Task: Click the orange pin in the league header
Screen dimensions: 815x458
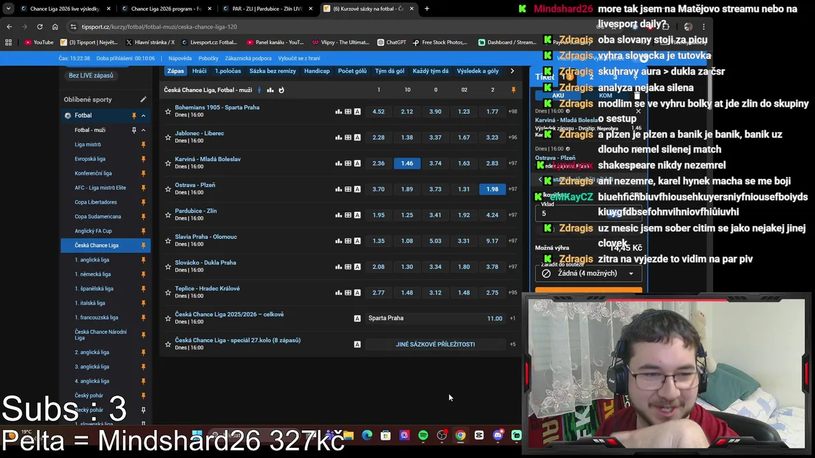Action: tap(513, 90)
